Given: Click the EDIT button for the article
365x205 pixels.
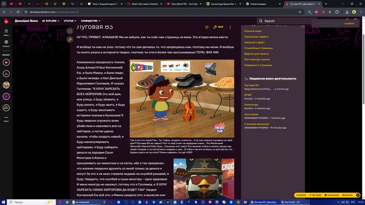Looking at the screenshot, I should pos(219,27).
